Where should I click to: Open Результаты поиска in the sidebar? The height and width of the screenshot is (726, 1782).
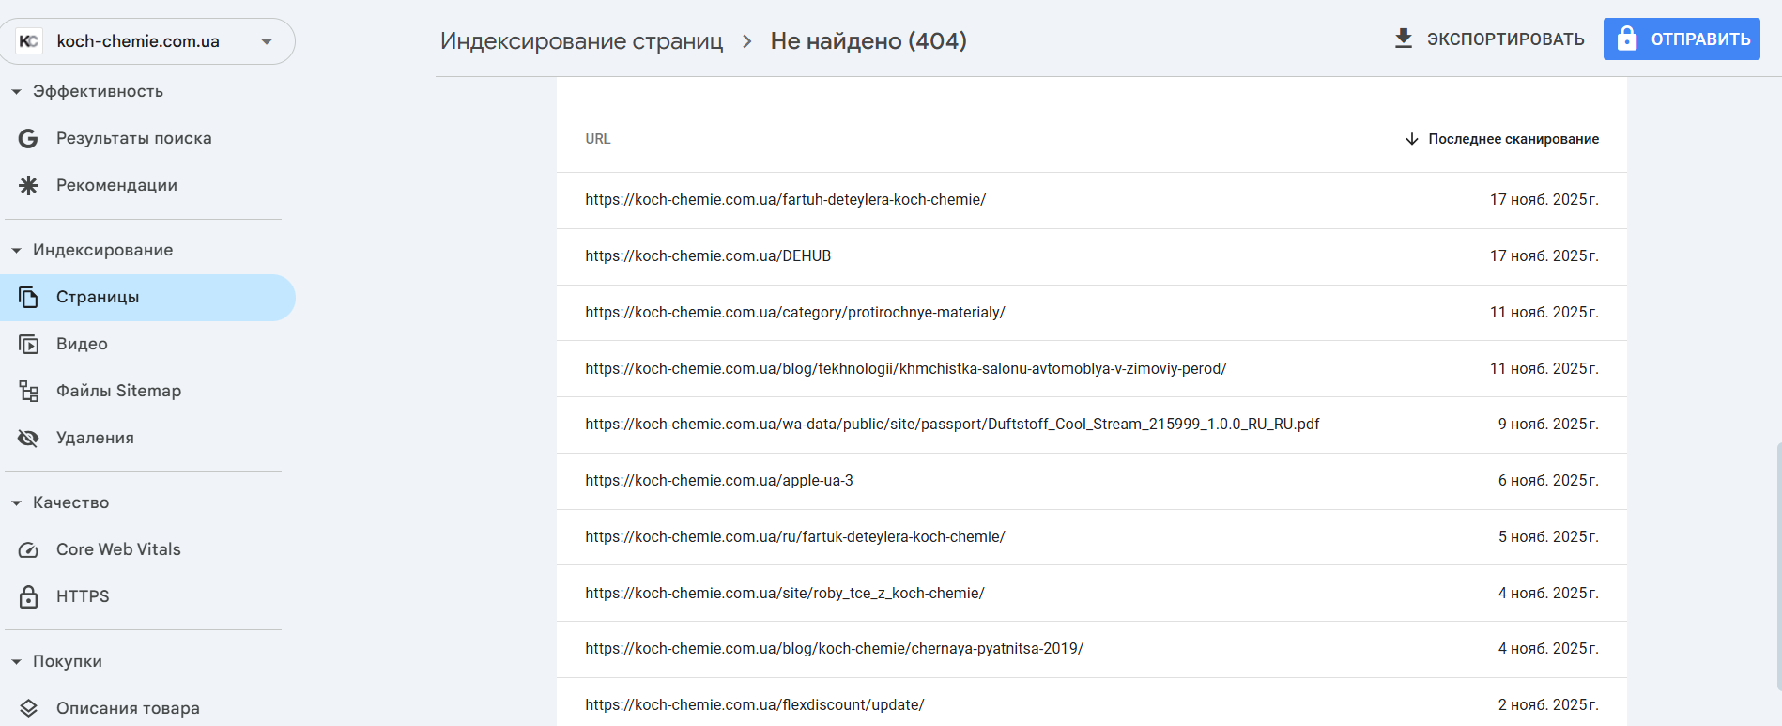(147, 138)
